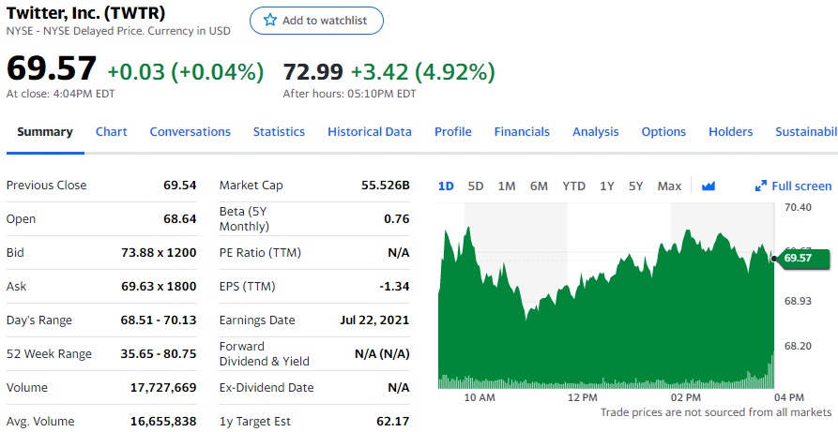The height and width of the screenshot is (432, 838).
Task: Click the Full screen link
Action: pos(801,186)
